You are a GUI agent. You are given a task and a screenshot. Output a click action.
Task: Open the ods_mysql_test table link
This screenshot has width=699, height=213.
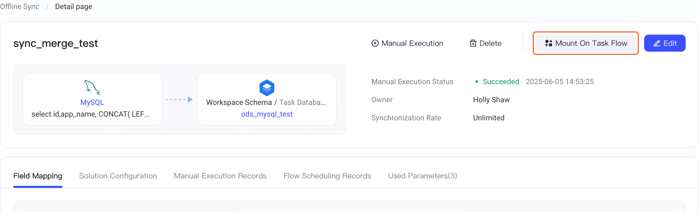pyautogui.click(x=267, y=114)
